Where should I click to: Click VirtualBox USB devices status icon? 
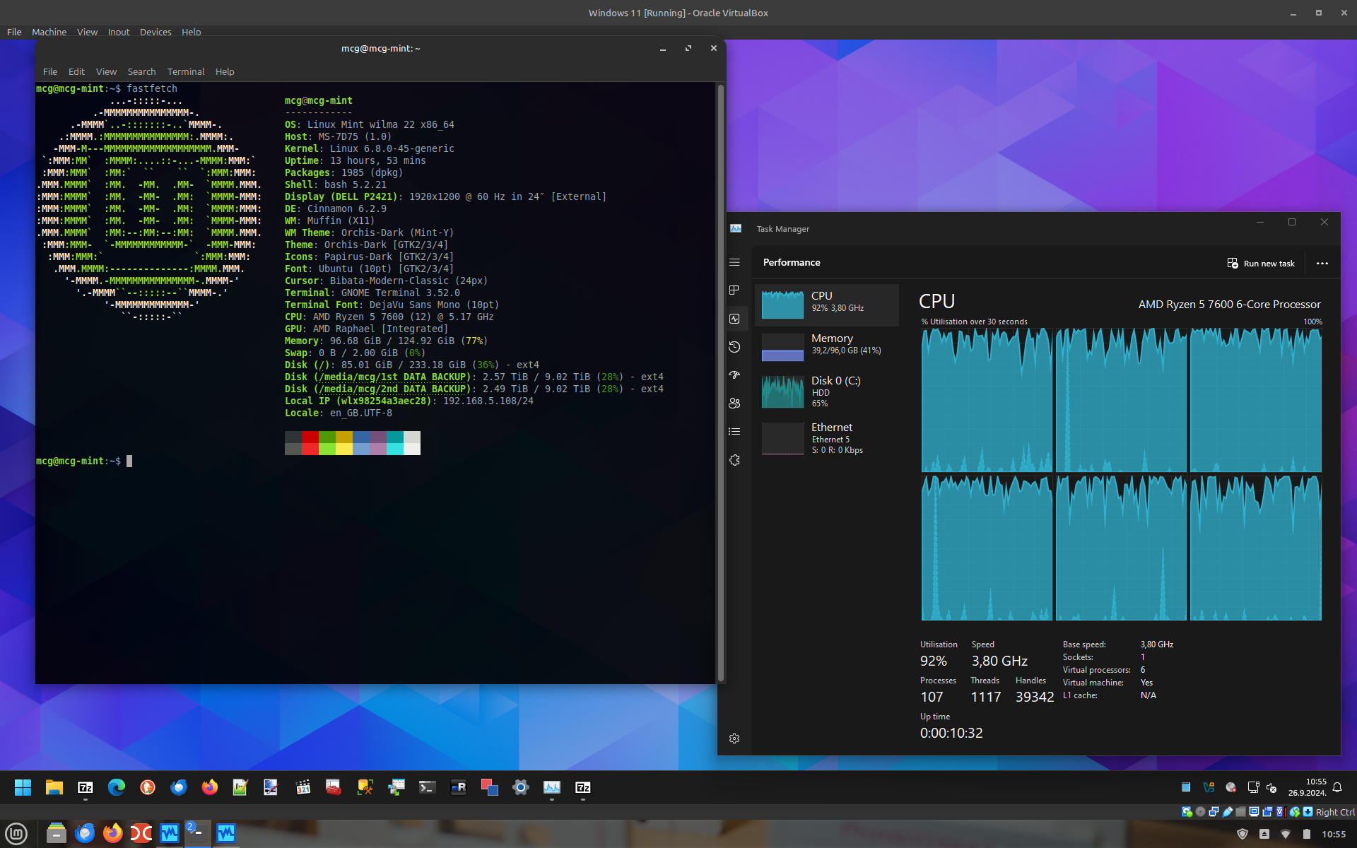pyautogui.click(x=1228, y=812)
